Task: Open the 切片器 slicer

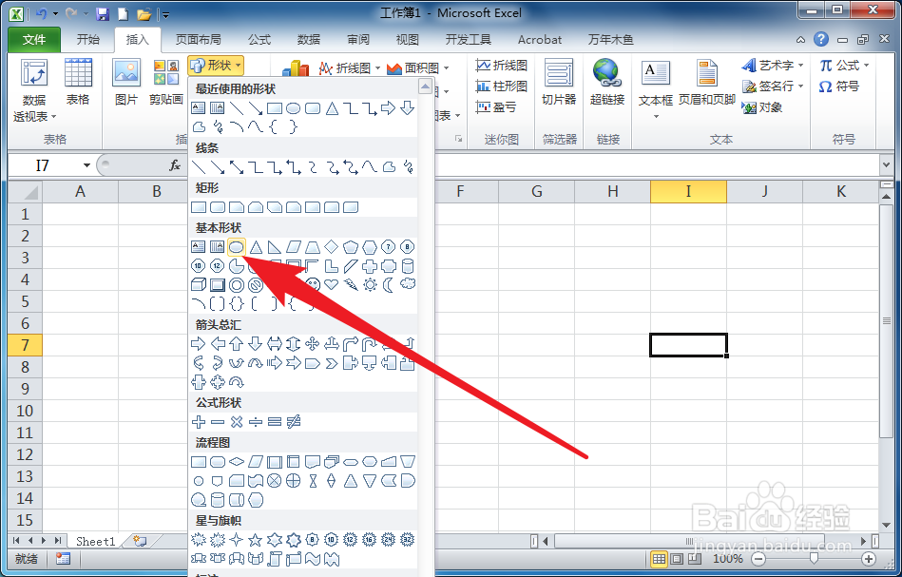Action: 559,83
